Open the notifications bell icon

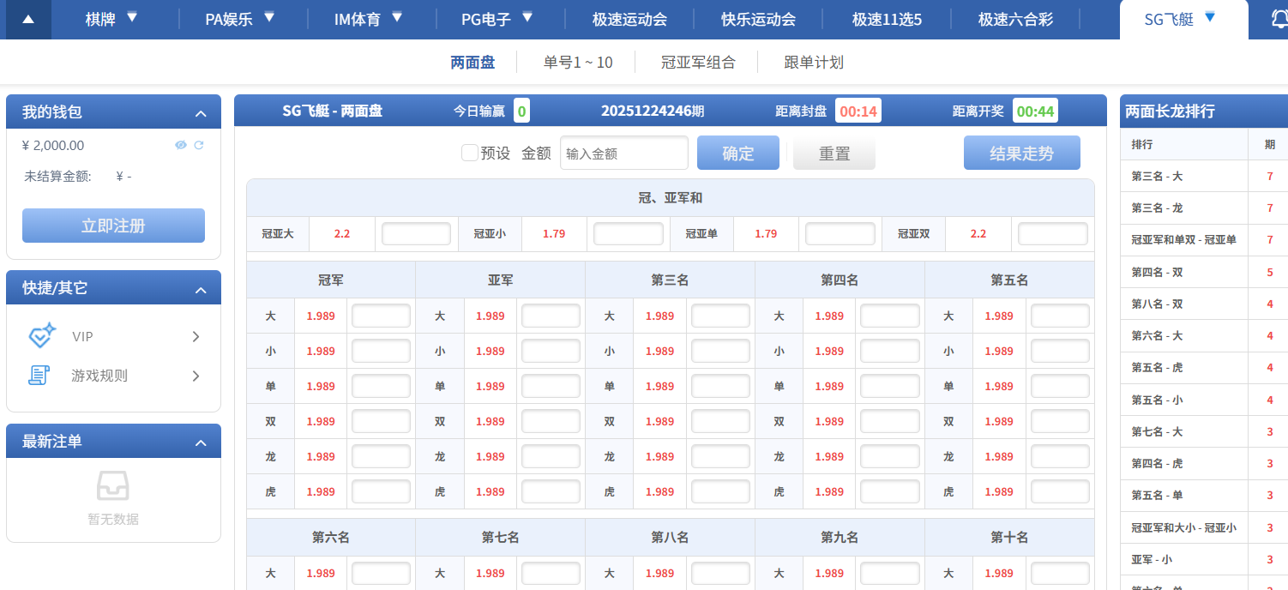tap(1281, 18)
